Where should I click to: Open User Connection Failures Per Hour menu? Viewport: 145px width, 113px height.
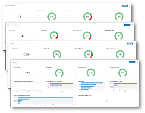pyautogui.click(x=137, y=95)
